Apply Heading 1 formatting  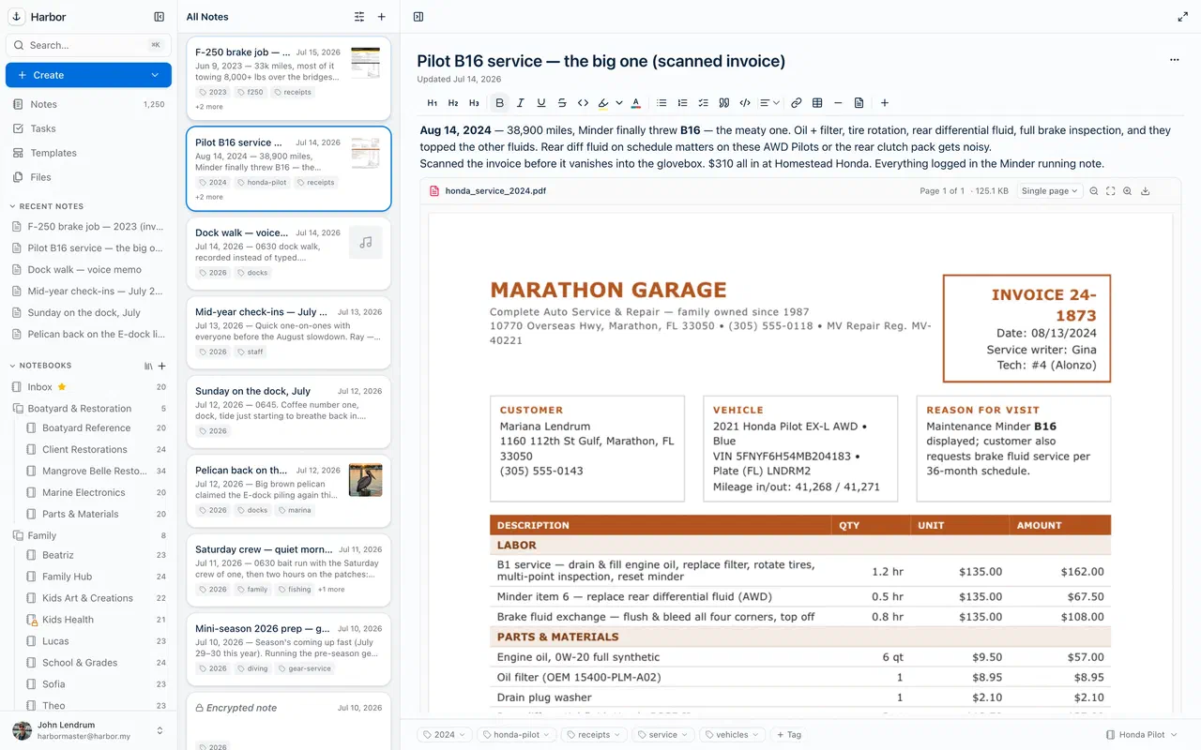pos(433,103)
